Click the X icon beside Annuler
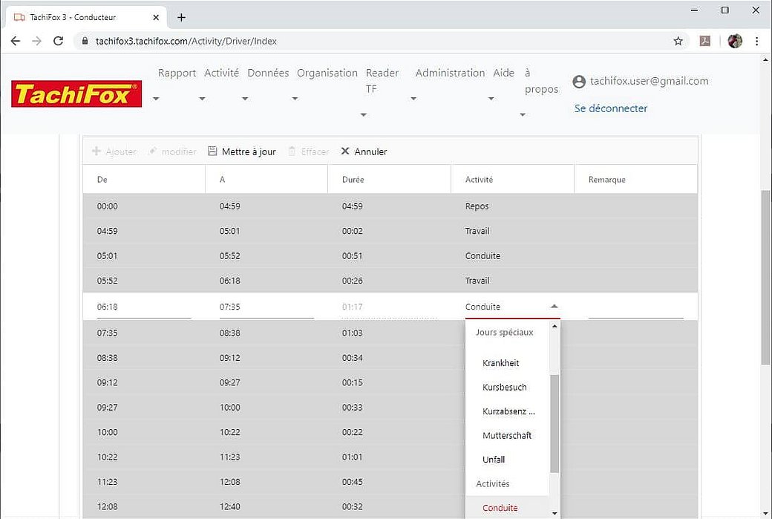The image size is (772, 519). tap(345, 151)
